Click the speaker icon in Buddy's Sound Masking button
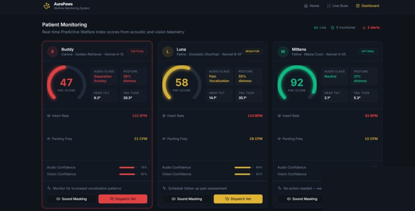Image resolution: width=415 pixels, height=211 pixels. coord(58,199)
